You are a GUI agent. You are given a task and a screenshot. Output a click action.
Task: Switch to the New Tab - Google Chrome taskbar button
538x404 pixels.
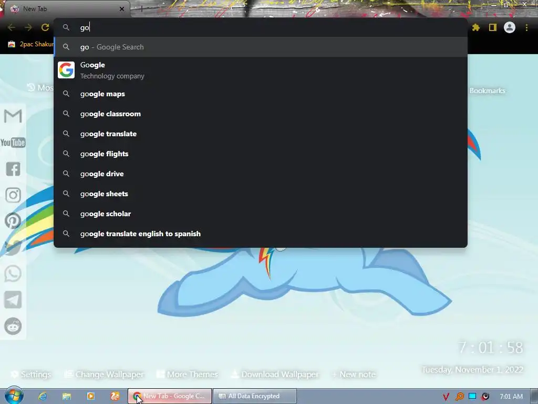(x=170, y=396)
